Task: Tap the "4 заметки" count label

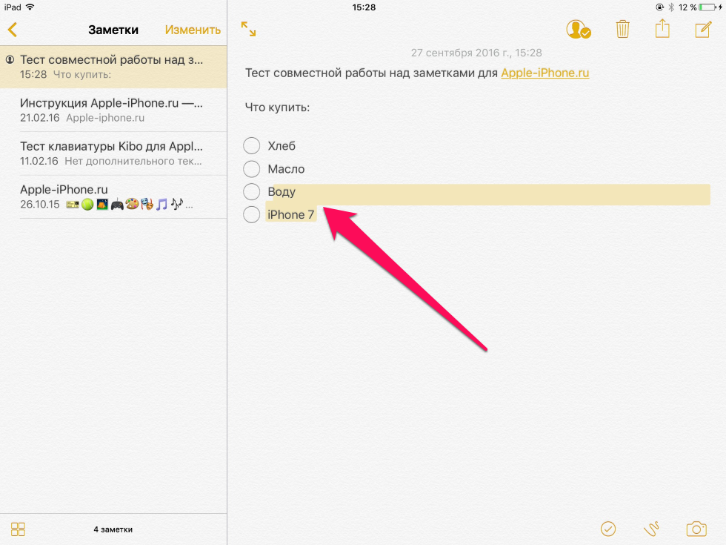Action: (113, 529)
